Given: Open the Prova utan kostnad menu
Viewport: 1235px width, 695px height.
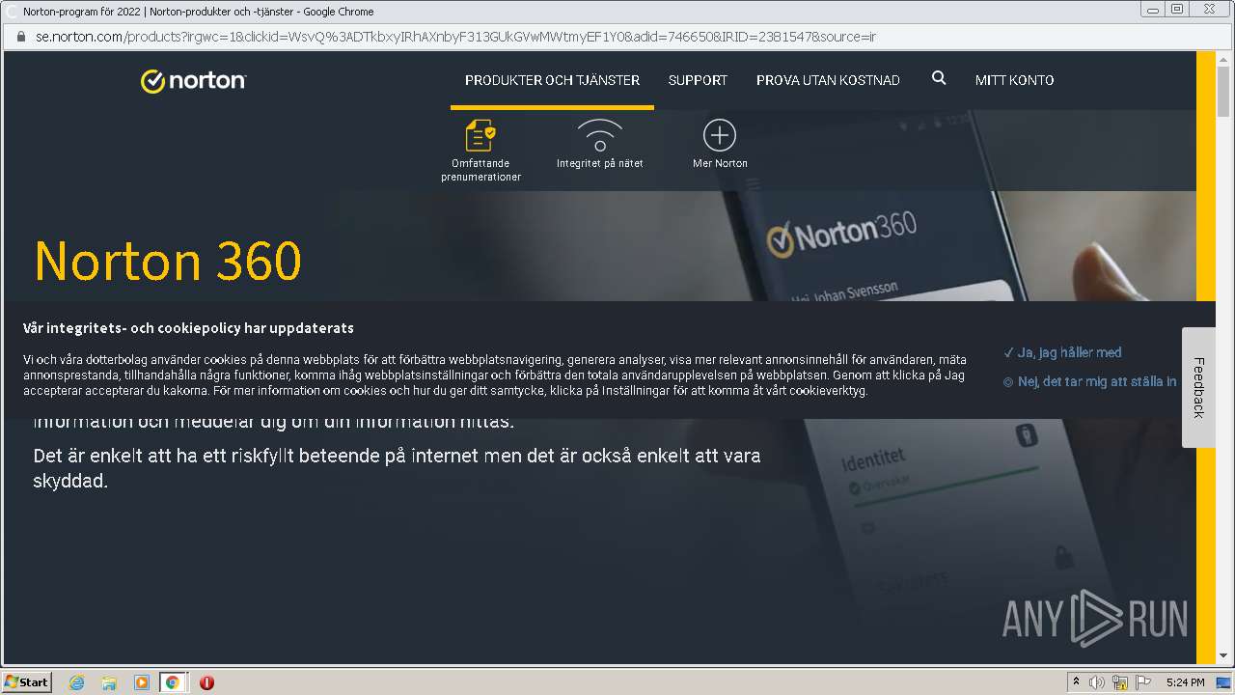Looking at the screenshot, I should 828,80.
